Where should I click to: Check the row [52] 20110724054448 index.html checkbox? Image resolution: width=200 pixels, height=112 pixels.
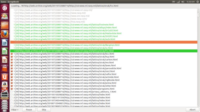[x=12, y=101]
